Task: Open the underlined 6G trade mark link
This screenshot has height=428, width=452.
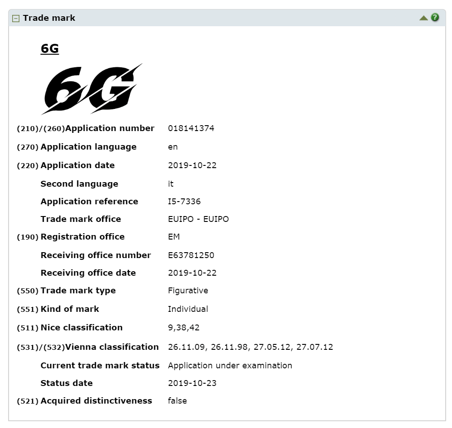Action: pos(50,48)
